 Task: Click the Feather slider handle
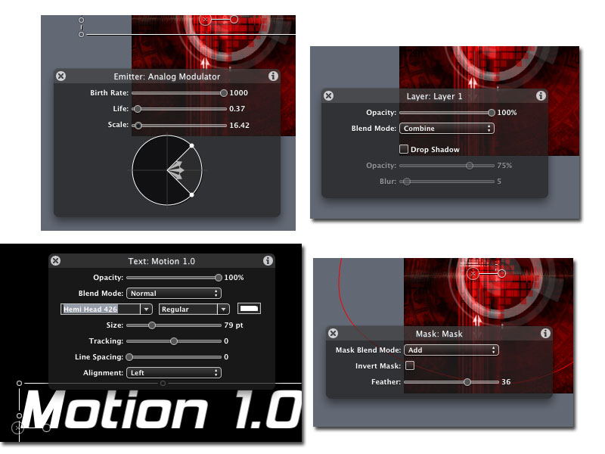(467, 382)
